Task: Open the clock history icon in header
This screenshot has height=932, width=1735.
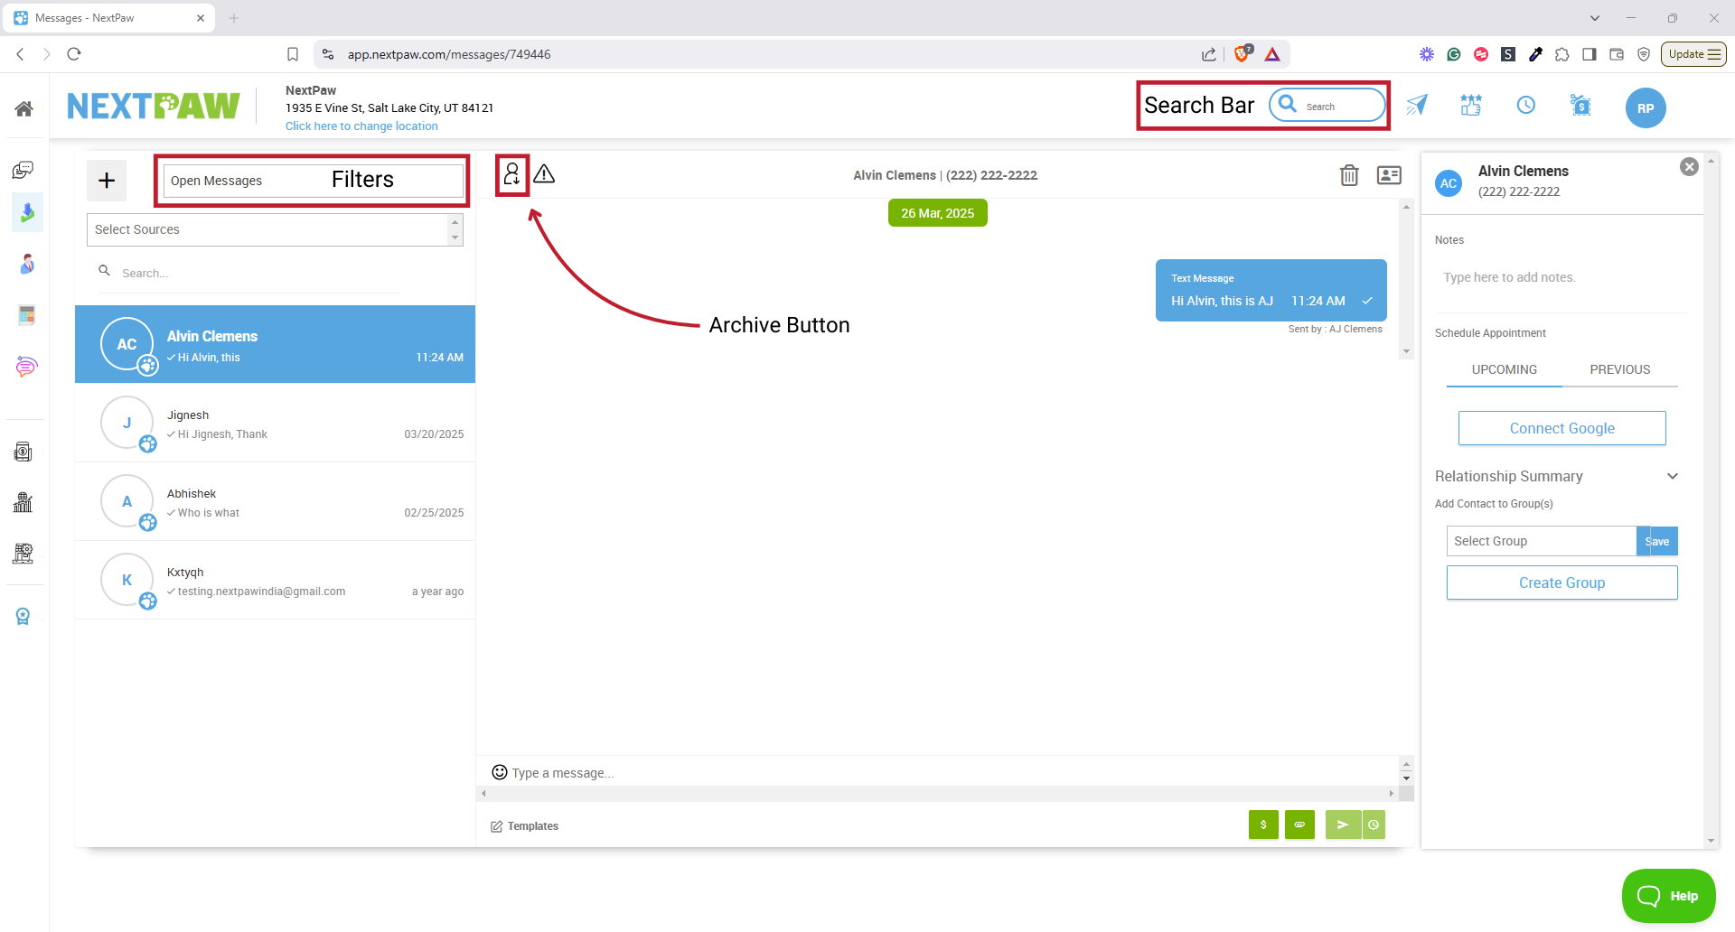Action: tap(1526, 106)
